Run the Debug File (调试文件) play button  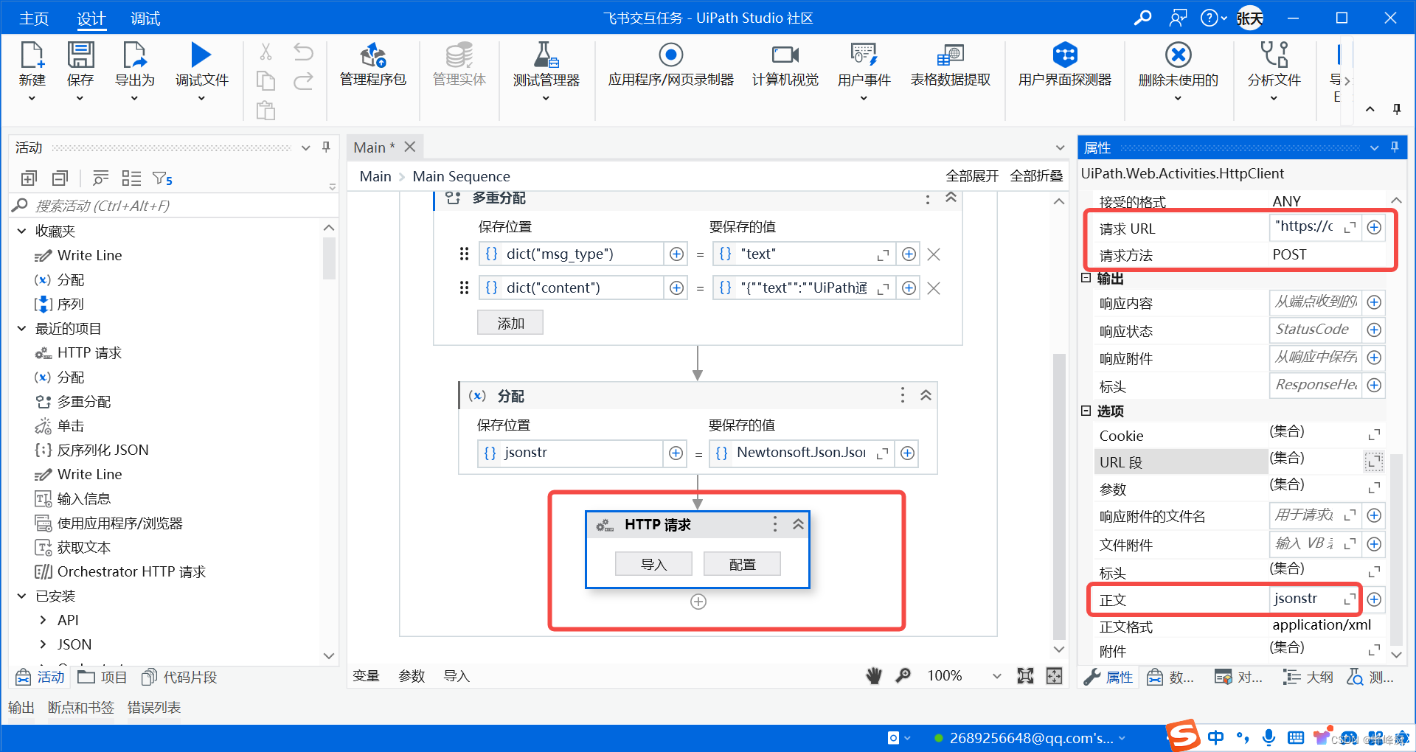(201, 55)
